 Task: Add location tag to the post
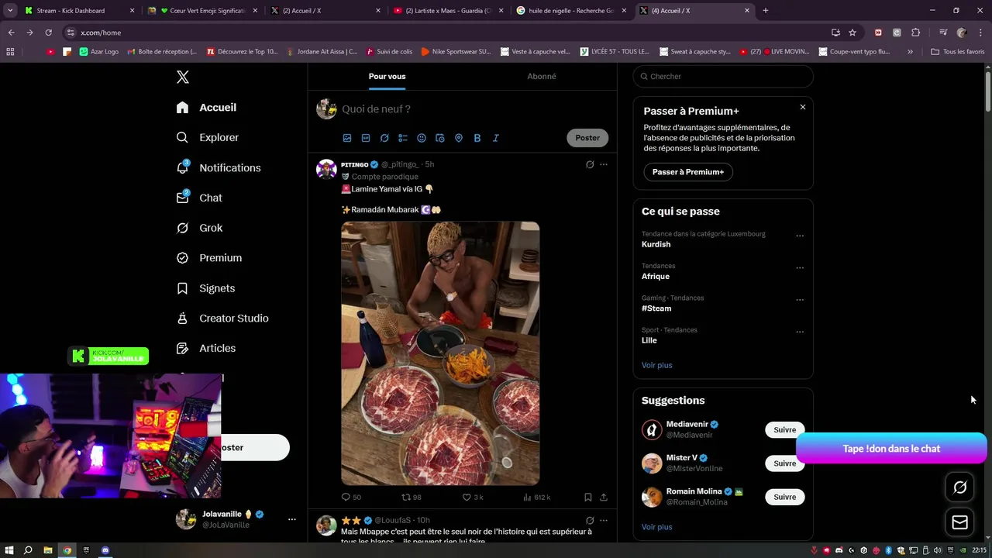pos(459,138)
